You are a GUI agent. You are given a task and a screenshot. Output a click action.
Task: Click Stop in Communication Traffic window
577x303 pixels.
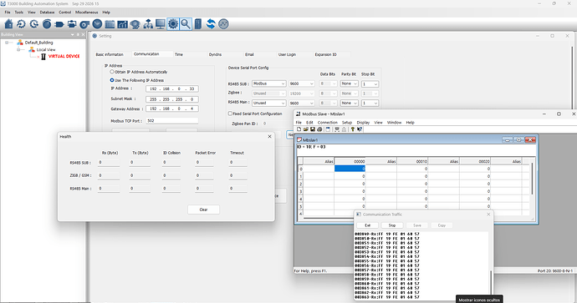coord(392,225)
